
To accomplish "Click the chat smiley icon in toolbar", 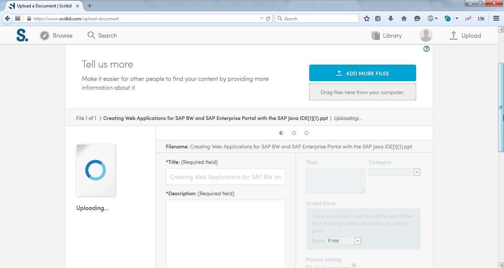I will click(417, 18).
